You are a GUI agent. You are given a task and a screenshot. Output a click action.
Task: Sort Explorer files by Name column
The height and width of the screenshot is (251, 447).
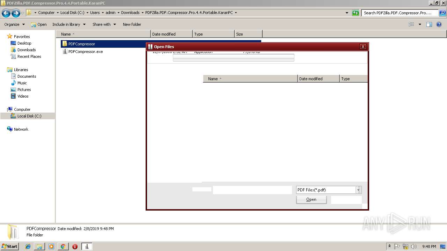103,34
